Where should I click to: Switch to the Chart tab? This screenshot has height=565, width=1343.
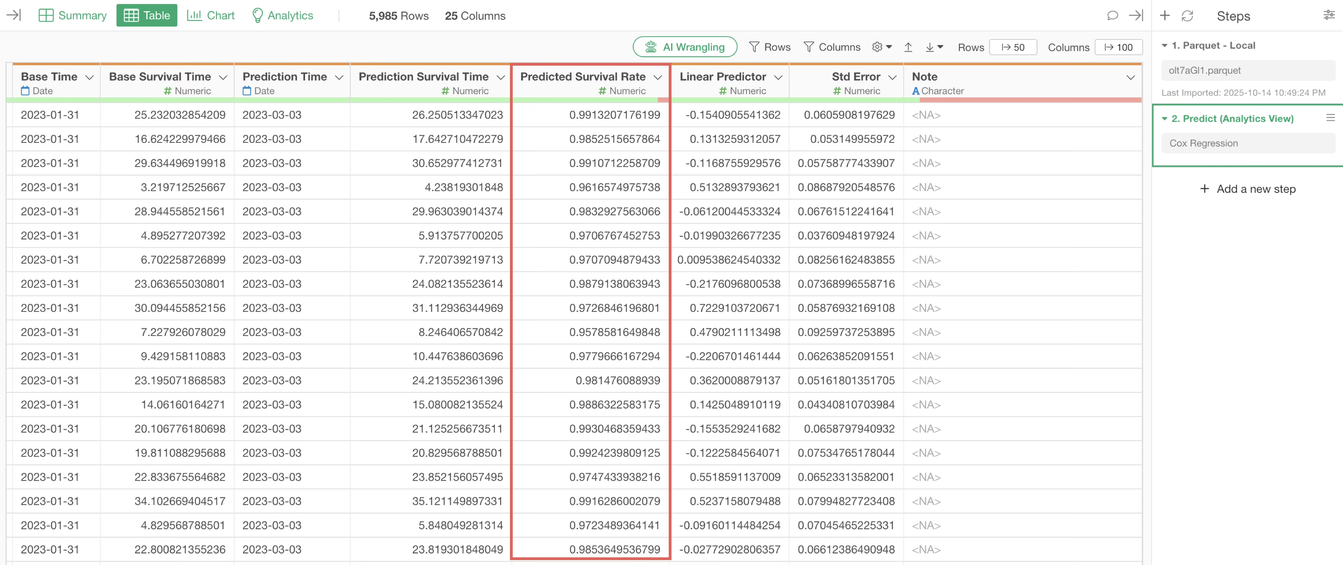click(211, 16)
